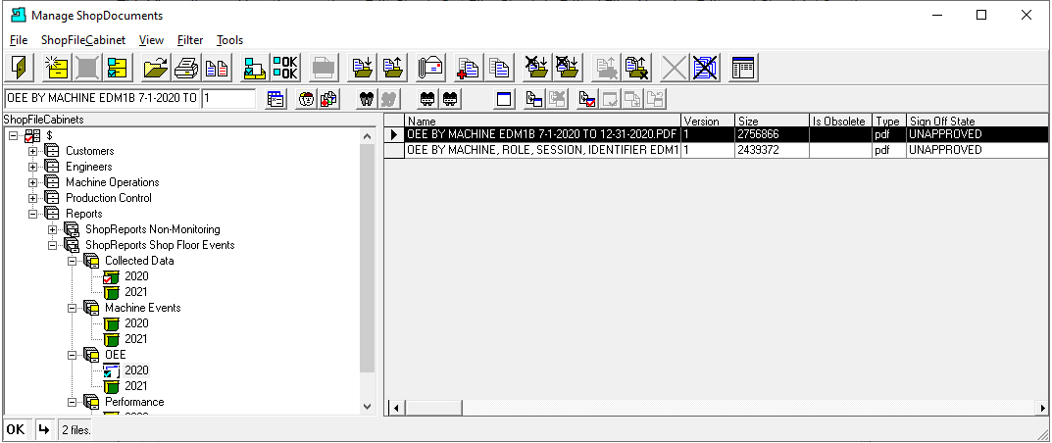Screen dimensions: 1052x443
Task: Click the checkbox documents on folder icon
Action: click(254, 68)
